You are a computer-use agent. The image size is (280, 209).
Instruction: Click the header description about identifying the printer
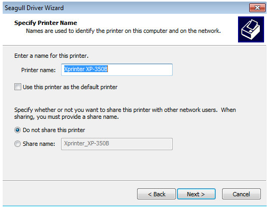123,31
